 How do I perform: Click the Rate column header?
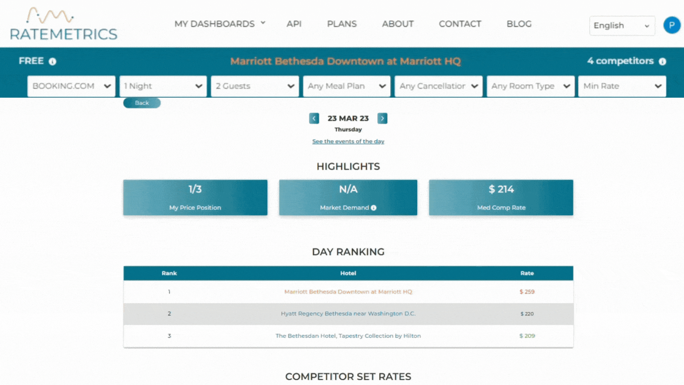click(527, 273)
